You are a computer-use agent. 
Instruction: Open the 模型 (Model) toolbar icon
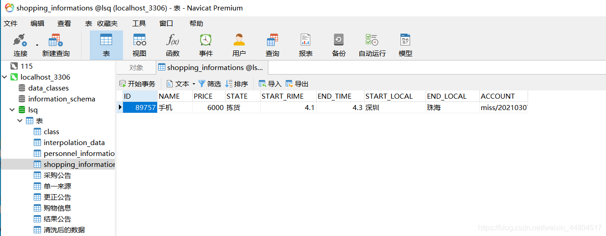tap(405, 45)
